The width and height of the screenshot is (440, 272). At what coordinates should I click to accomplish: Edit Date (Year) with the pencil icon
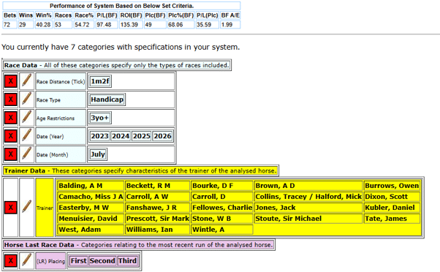26,136
